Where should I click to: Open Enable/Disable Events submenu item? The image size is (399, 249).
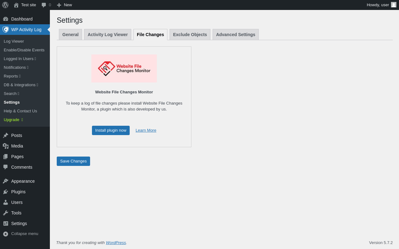point(25,50)
